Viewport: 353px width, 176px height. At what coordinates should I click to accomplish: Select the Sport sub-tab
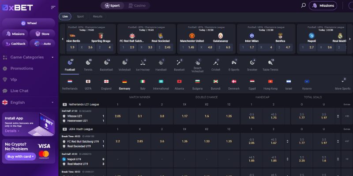point(80,17)
